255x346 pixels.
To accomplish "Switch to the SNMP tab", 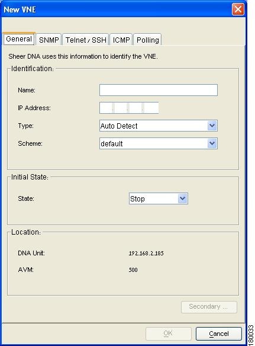I will coord(49,40).
